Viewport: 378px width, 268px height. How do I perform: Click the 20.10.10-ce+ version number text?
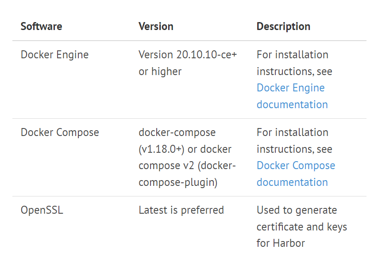pyautogui.click(x=207, y=55)
